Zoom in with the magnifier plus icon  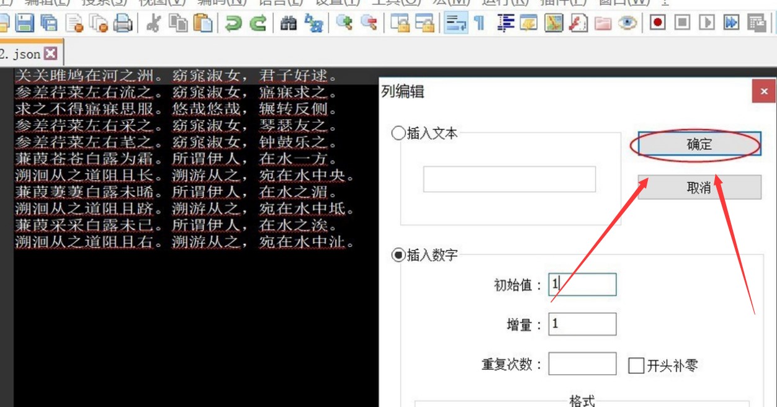346,23
